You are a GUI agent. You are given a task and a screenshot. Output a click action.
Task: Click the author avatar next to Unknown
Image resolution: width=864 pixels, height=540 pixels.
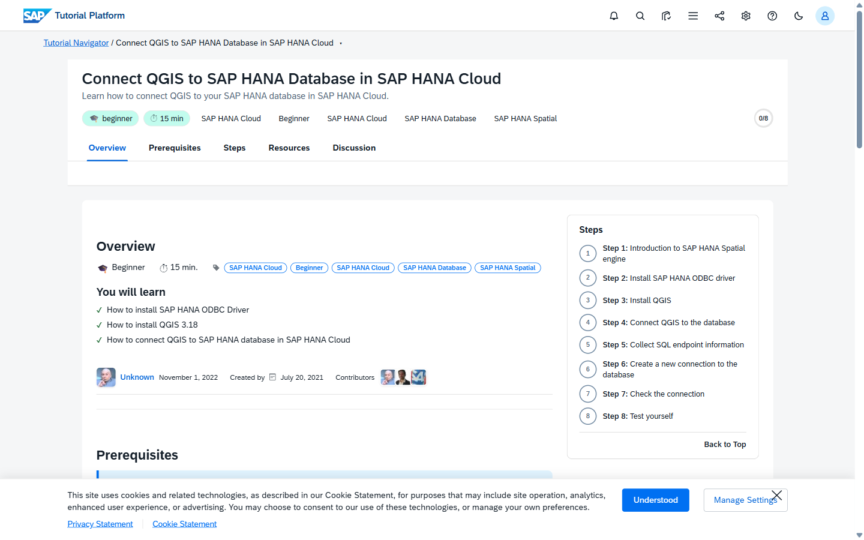106,377
